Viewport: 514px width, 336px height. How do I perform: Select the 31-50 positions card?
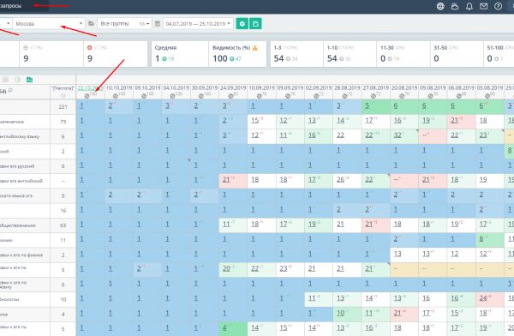point(457,54)
